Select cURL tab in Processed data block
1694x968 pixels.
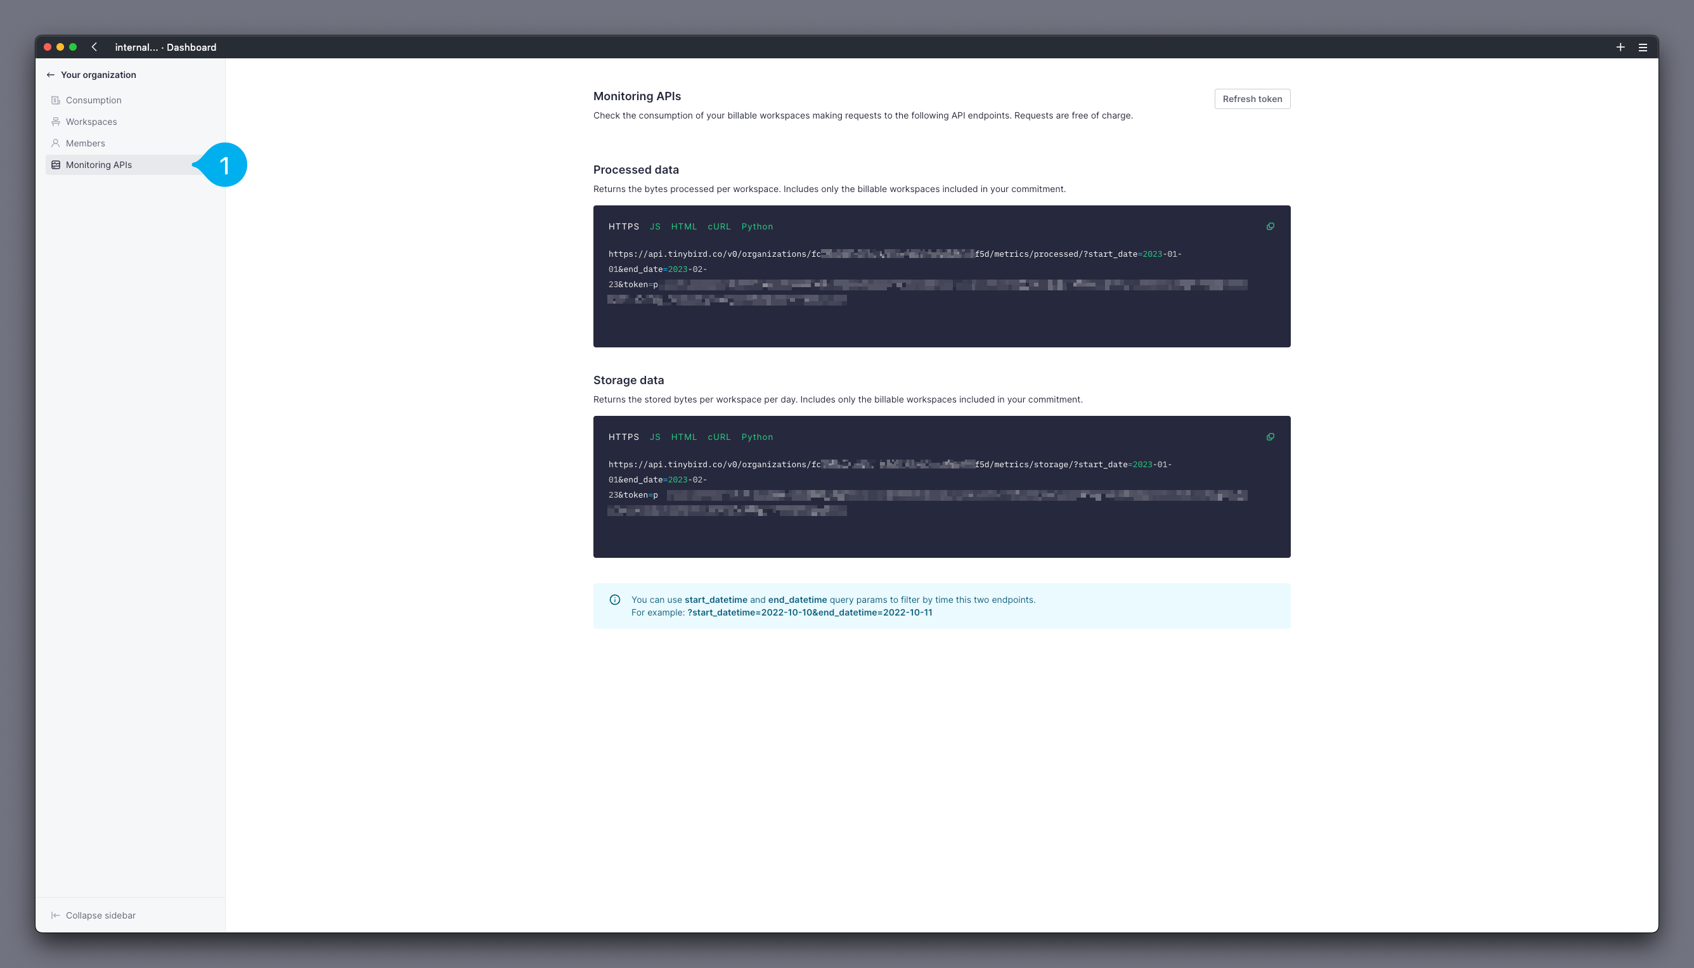719,227
